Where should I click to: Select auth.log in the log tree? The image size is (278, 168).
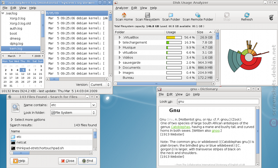(x=16, y=28)
